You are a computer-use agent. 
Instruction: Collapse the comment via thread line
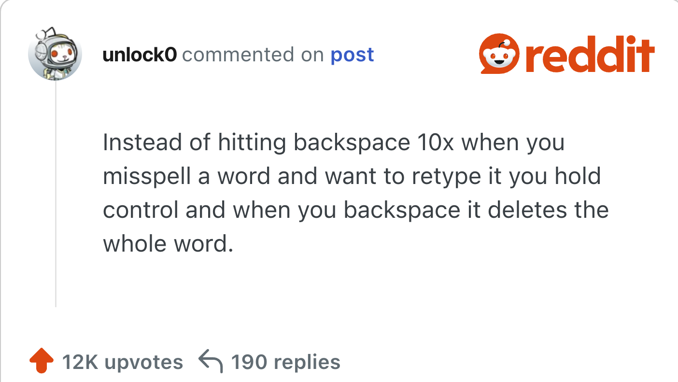pos(56,193)
